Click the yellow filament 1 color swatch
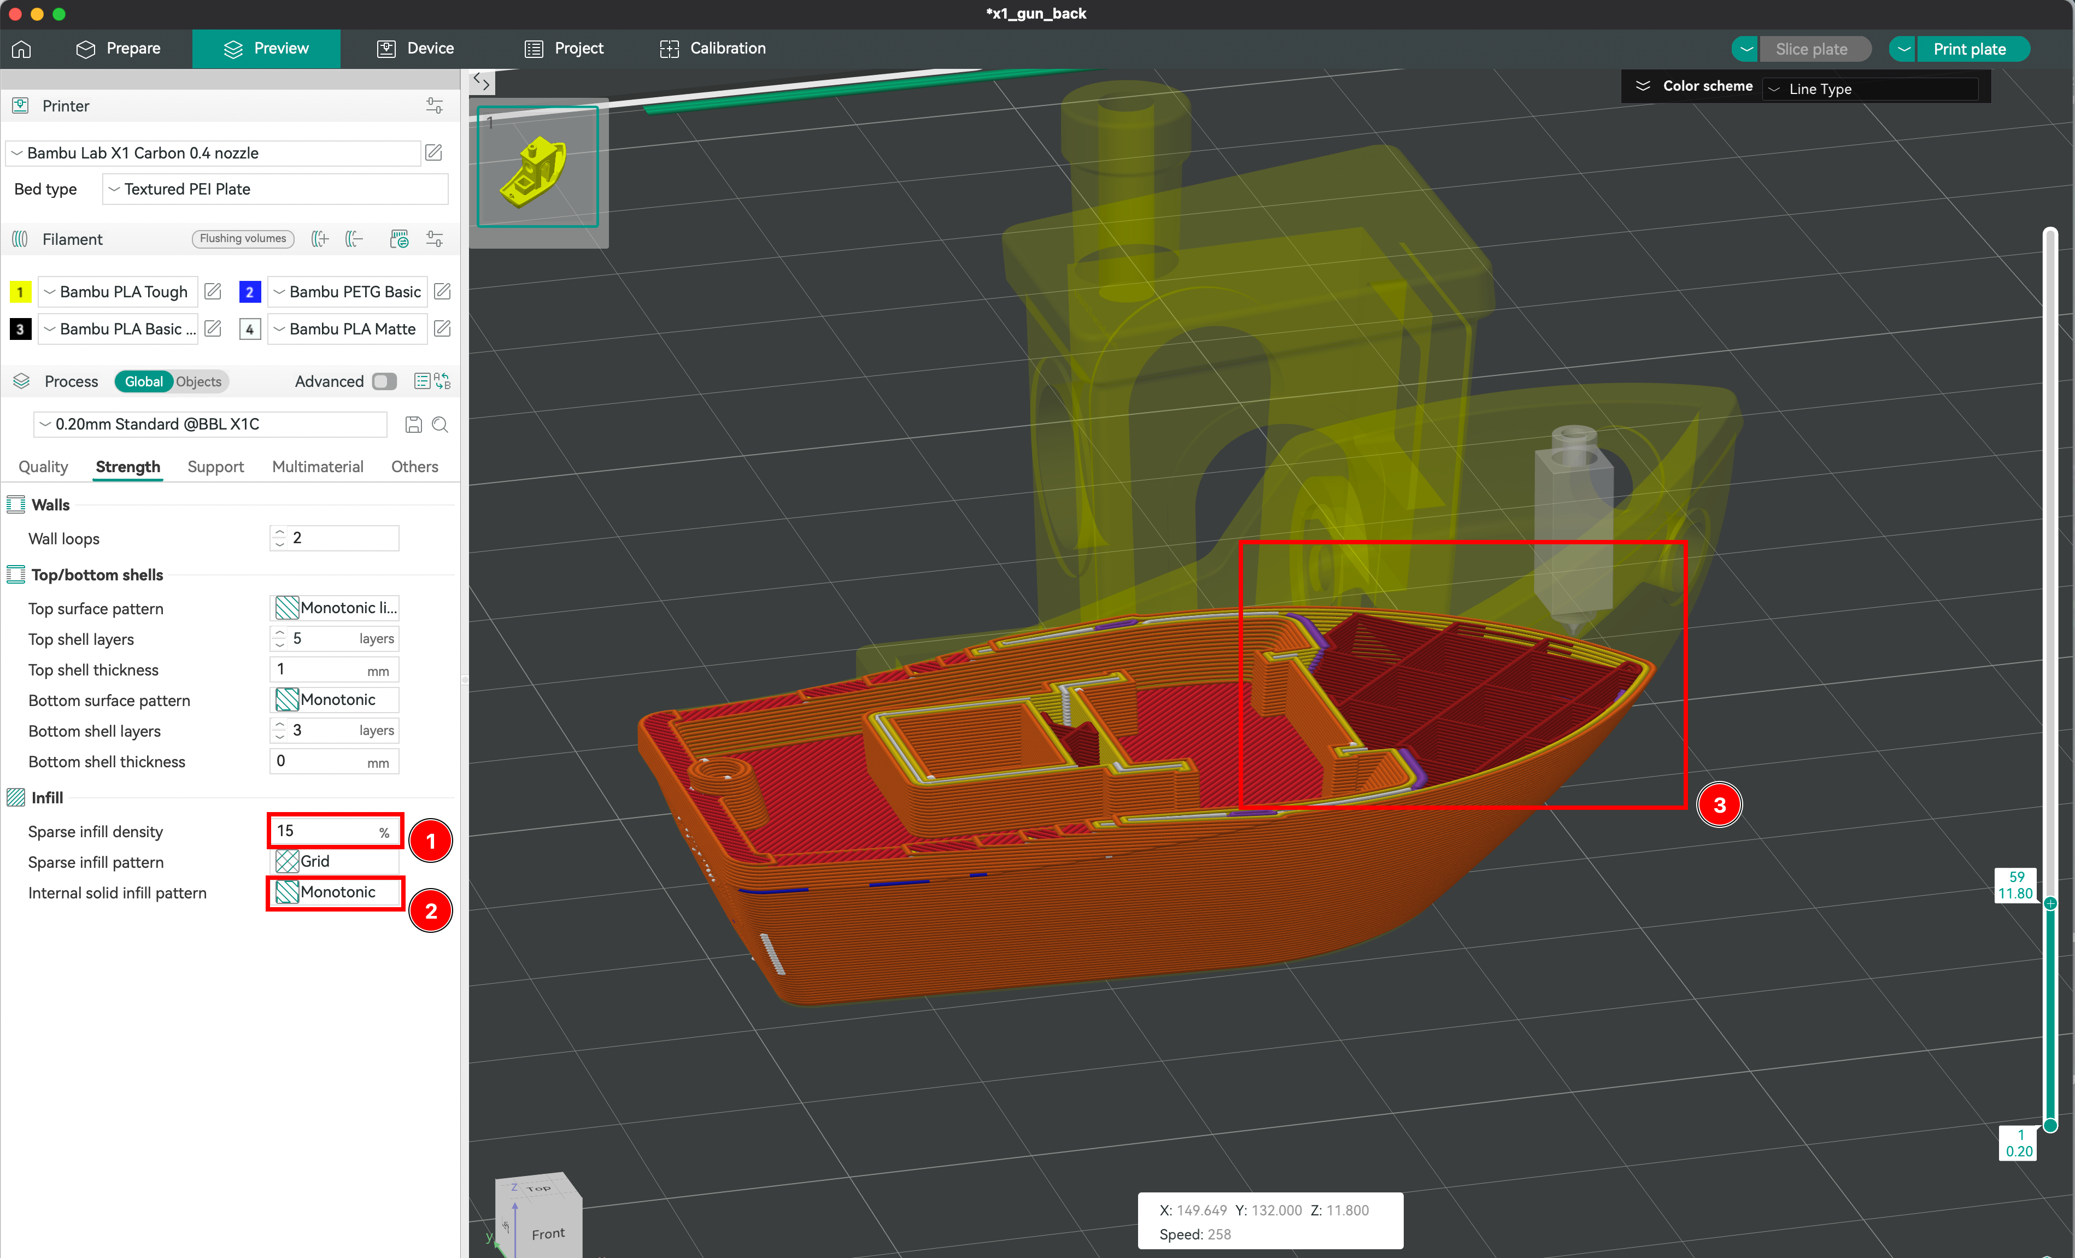Viewport: 2075px width, 1258px height. [20, 291]
